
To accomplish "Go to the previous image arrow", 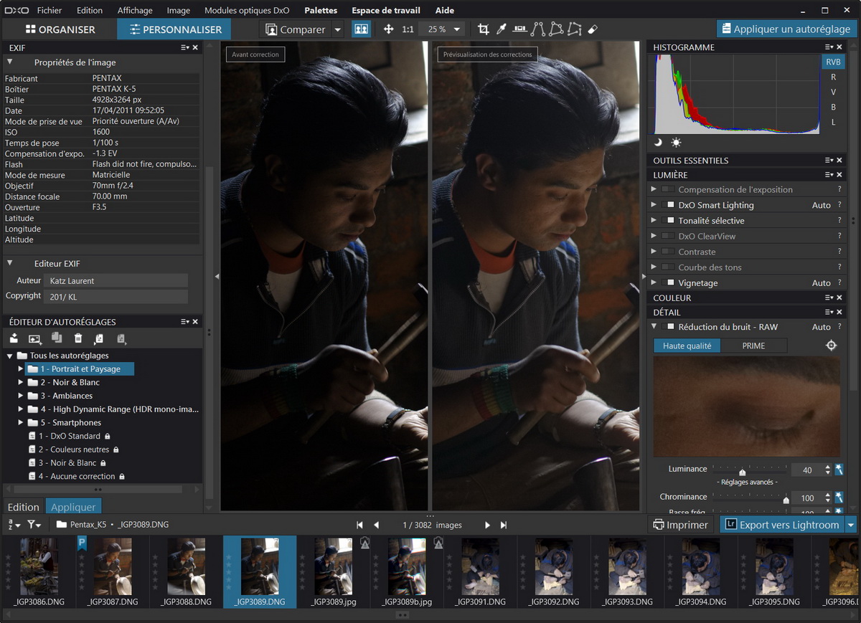I will 377,525.
